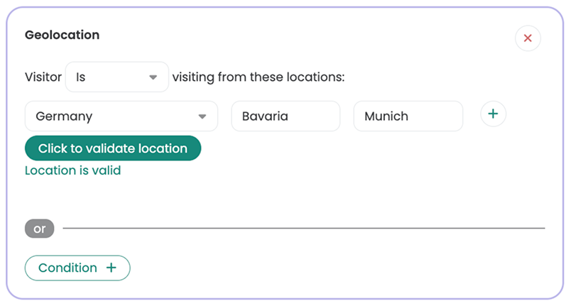Viewport: 571px width, 306px height.
Task: Click the gray 'or' badge
Action: 40,229
